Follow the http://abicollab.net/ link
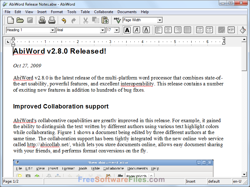The image size is (250, 187). pyautogui.click(x=48, y=145)
